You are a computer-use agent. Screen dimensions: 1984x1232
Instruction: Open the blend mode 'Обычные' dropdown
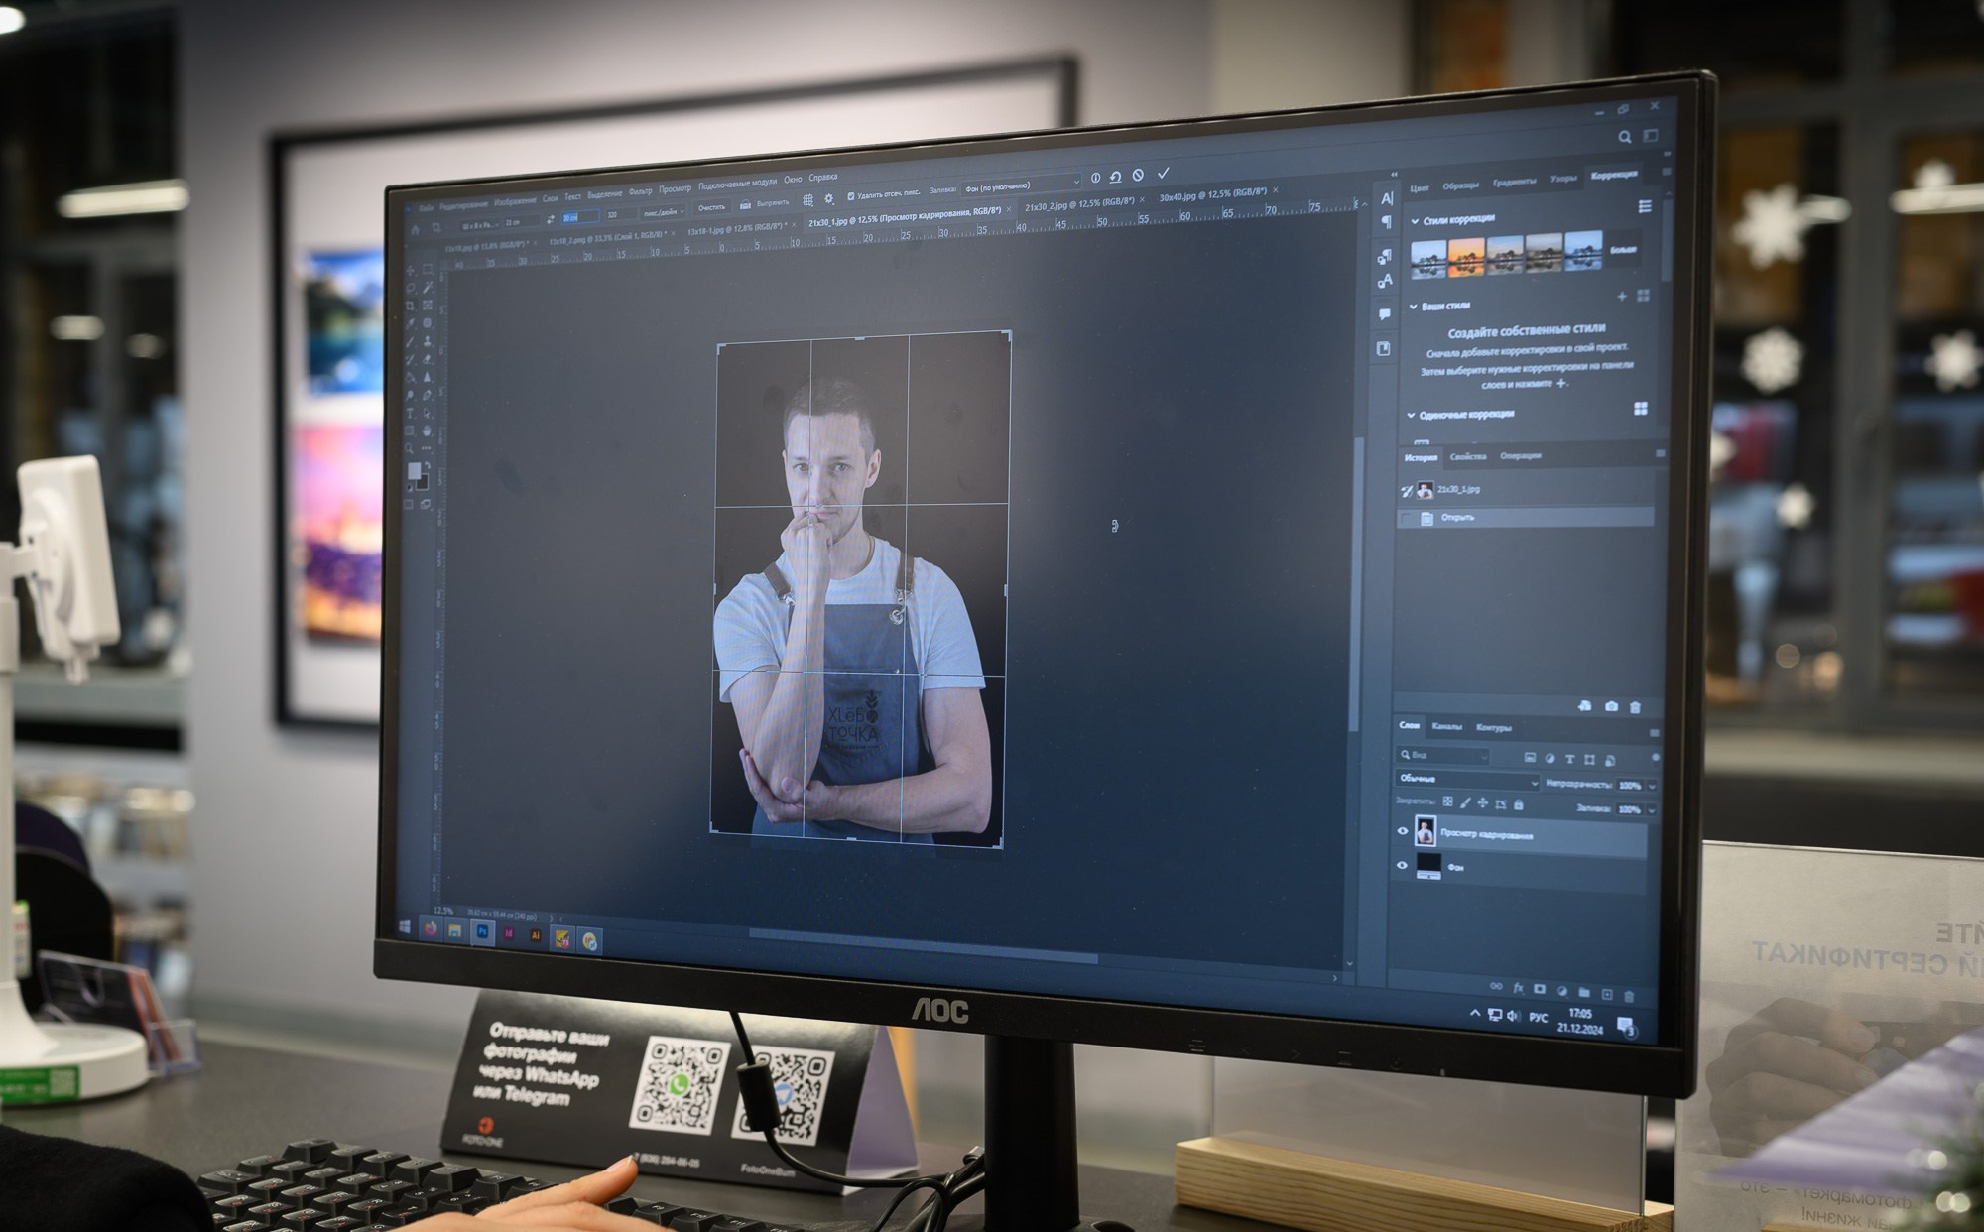coord(1467,781)
